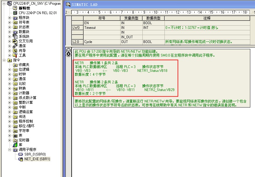Select the Timeout symbol cell
Image resolution: width=255 pixels, height=177 pixels.
[102, 28]
